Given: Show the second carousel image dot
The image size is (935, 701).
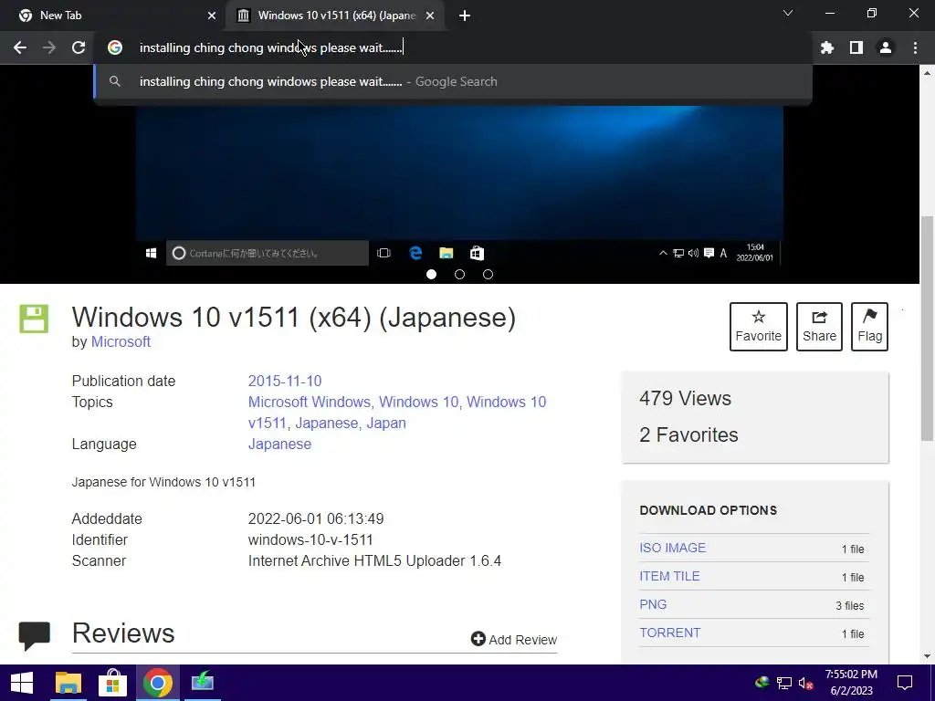Looking at the screenshot, I should tap(459, 274).
